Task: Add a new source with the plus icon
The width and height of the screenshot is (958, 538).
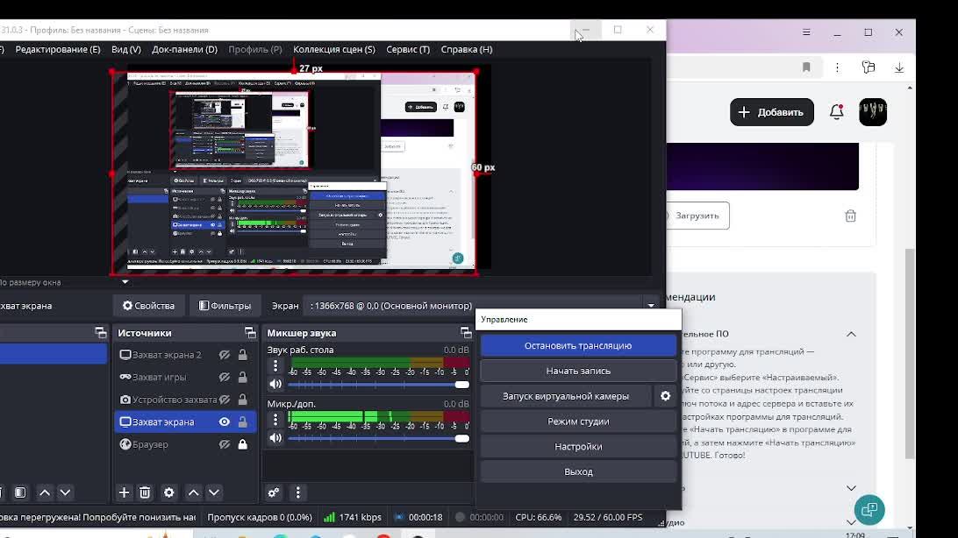Action: pos(124,492)
